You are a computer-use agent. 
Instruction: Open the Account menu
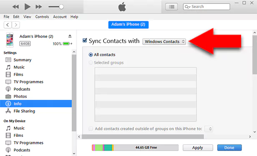pos(60,17)
